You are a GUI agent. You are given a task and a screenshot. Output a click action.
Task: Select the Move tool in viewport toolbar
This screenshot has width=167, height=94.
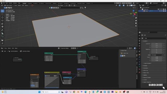tap(2, 17)
